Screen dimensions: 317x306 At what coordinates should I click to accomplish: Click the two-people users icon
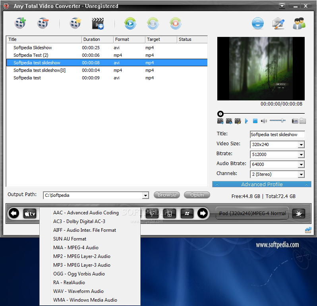pos(299,23)
